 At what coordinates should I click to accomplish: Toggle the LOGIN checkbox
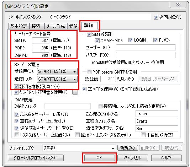click(x=131, y=40)
